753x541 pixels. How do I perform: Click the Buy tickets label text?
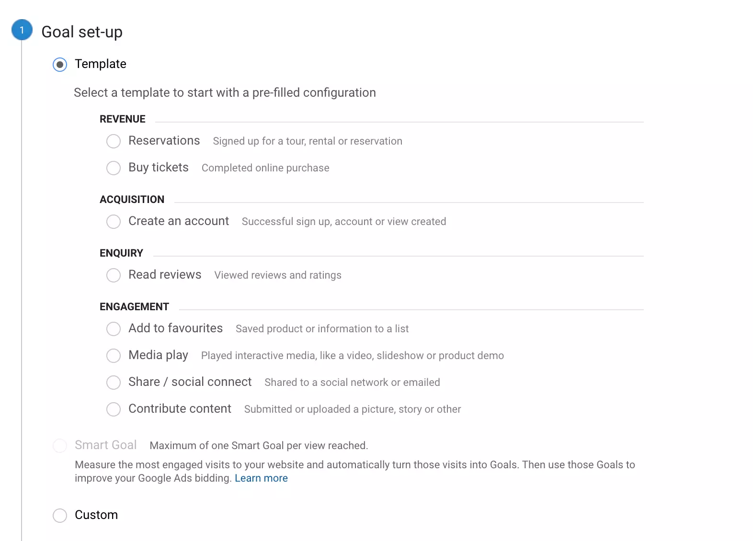pos(158,168)
